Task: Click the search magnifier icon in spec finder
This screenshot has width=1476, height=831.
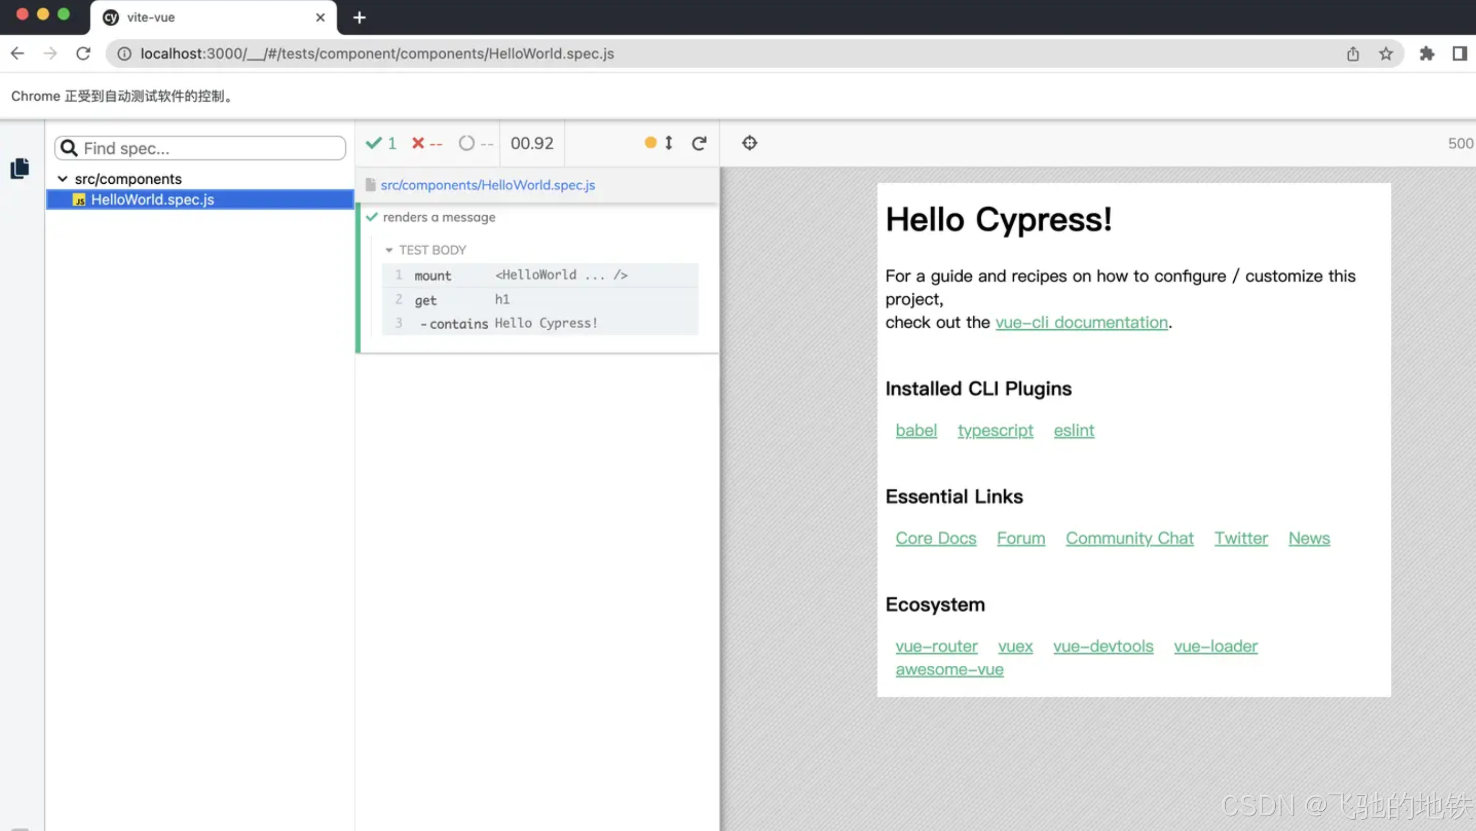Action: [x=69, y=149]
